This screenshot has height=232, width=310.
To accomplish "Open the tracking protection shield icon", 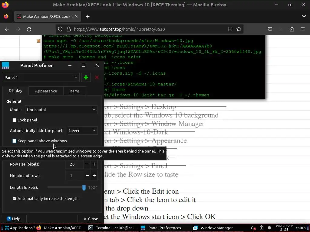I will 60,29.
